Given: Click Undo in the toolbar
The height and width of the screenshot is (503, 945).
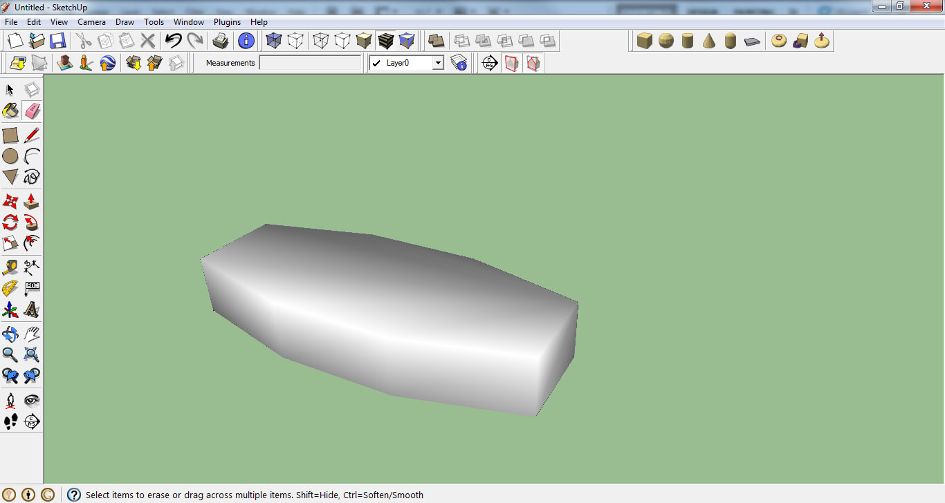Looking at the screenshot, I should (x=173, y=41).
